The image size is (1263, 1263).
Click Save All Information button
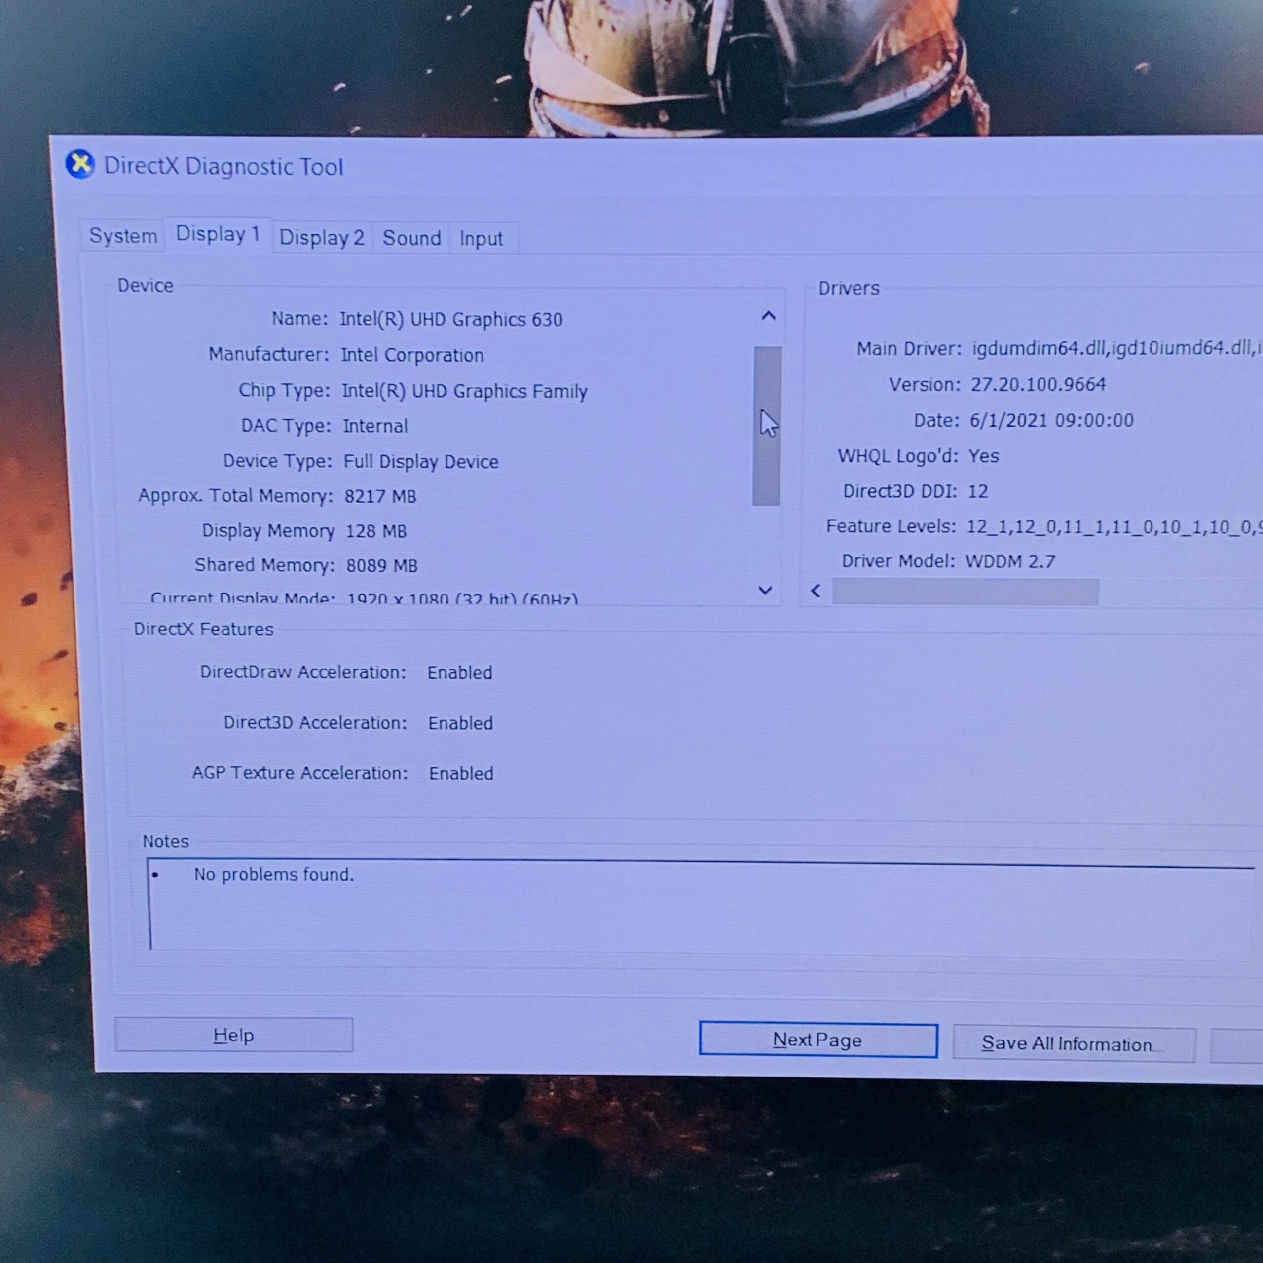(x=1074, y=1043)
